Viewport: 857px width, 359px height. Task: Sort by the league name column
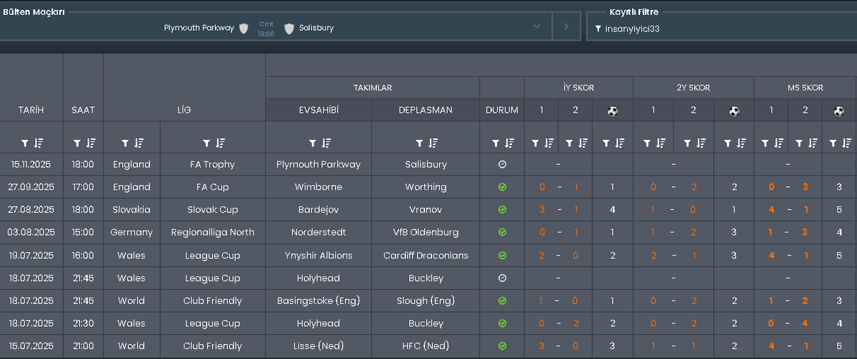(219, 143)
